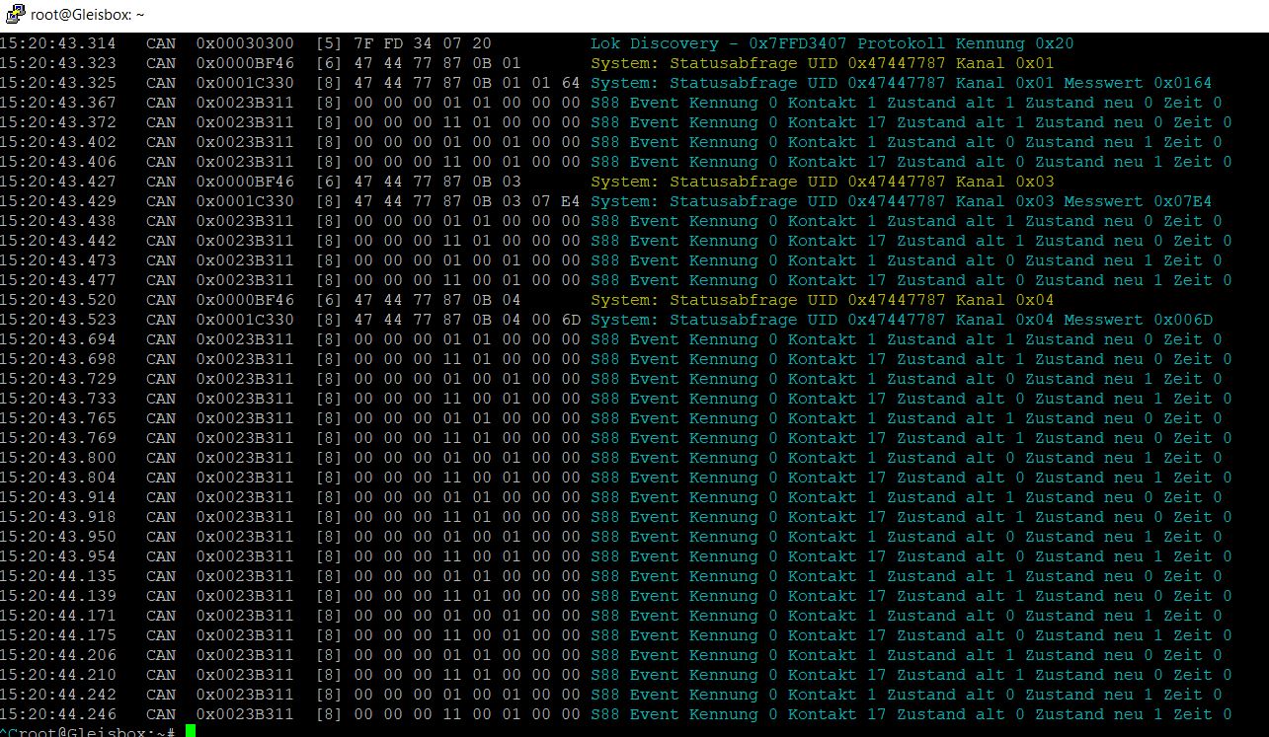
Task: Click Protokoll Kennung 0x20 text
Action: tap(965, 43)
